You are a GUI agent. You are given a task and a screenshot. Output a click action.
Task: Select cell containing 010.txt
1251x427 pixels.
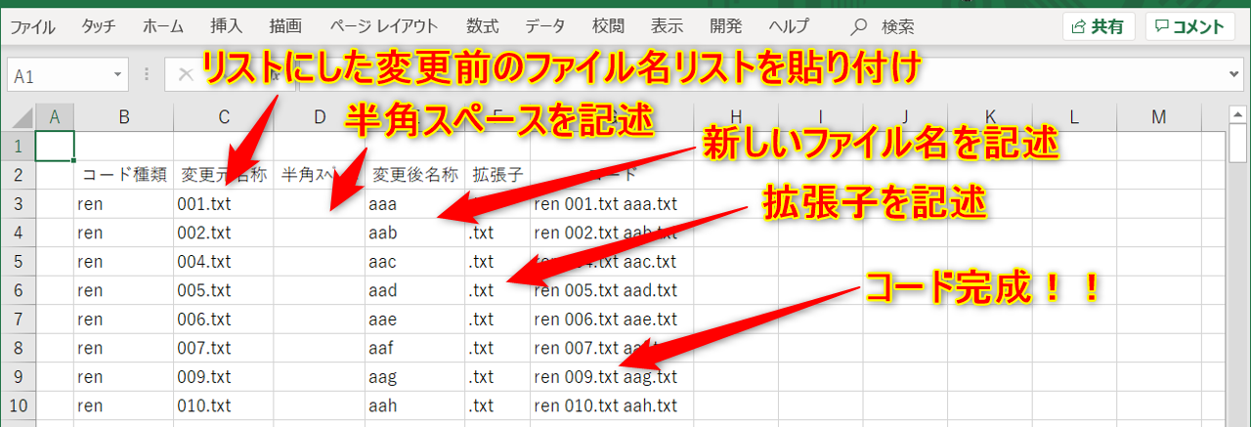pos(224,406)
